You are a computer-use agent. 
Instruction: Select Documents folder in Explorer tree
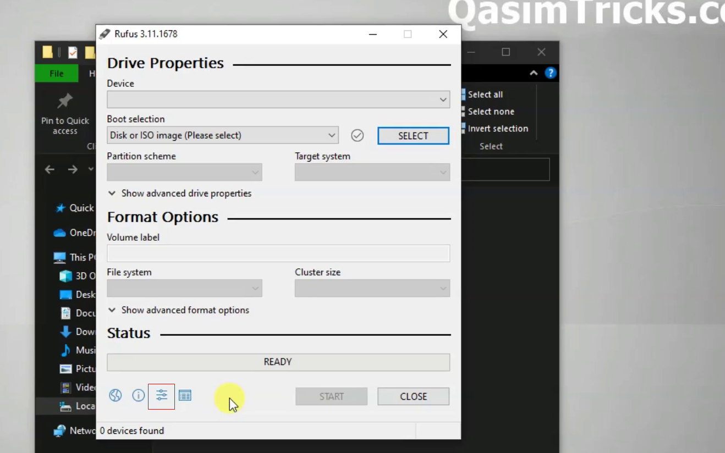click(77, 313)
